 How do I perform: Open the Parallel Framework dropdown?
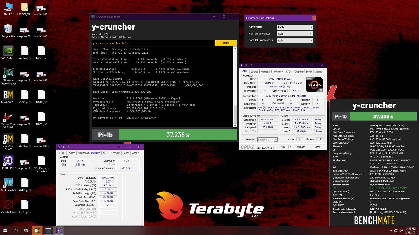pos(295,40)
